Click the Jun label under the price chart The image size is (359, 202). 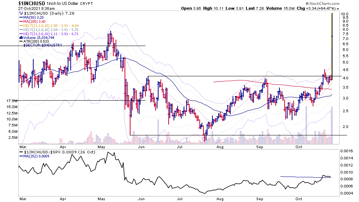[141, 147]
